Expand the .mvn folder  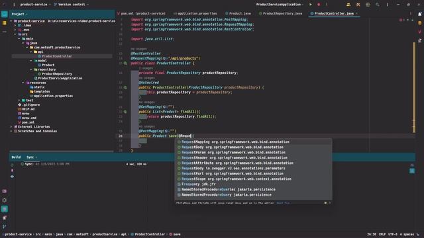tap(15, 30)
